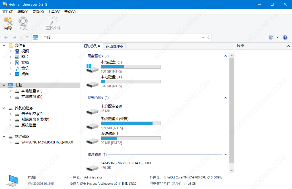Collapse the 物理磁盘 tree node
Screen dimensions: 292x189
(4, 137)
